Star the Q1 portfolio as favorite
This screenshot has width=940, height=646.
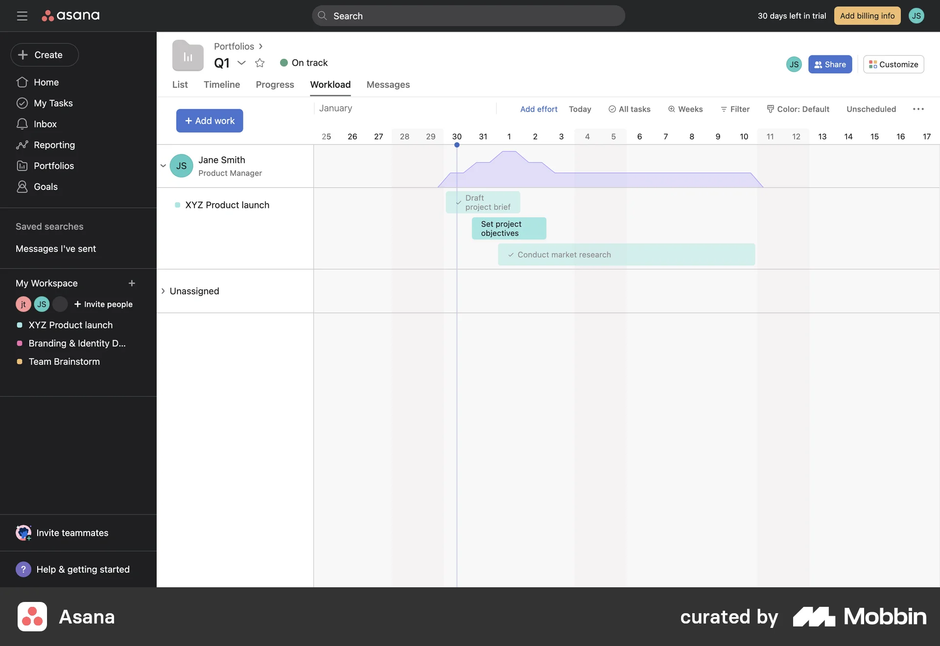point(260,63)
